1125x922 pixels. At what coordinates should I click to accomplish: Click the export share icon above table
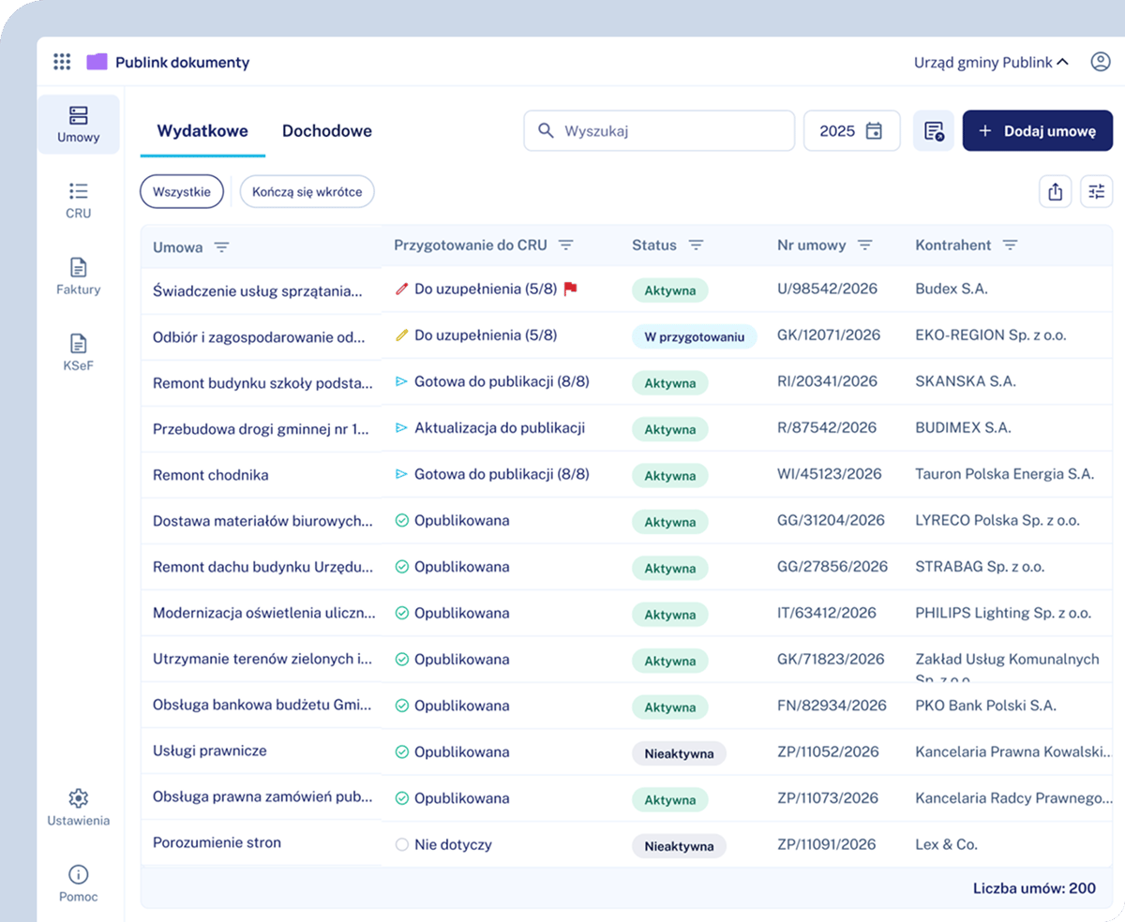tap(1056, 192)
